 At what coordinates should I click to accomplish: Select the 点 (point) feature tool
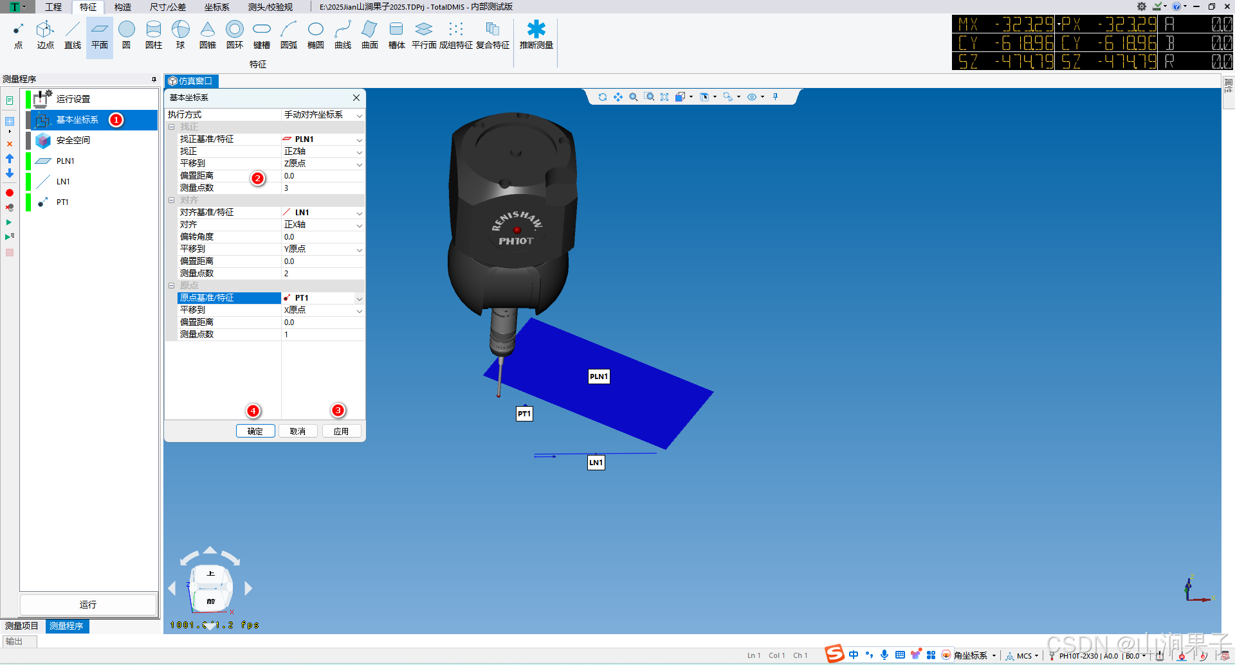click(18, 36)
